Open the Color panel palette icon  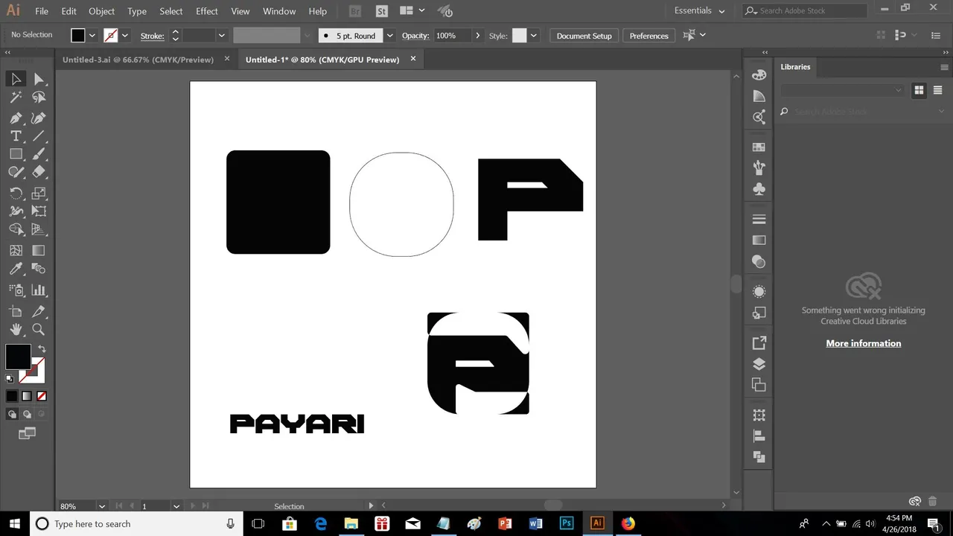pos(759,74)
